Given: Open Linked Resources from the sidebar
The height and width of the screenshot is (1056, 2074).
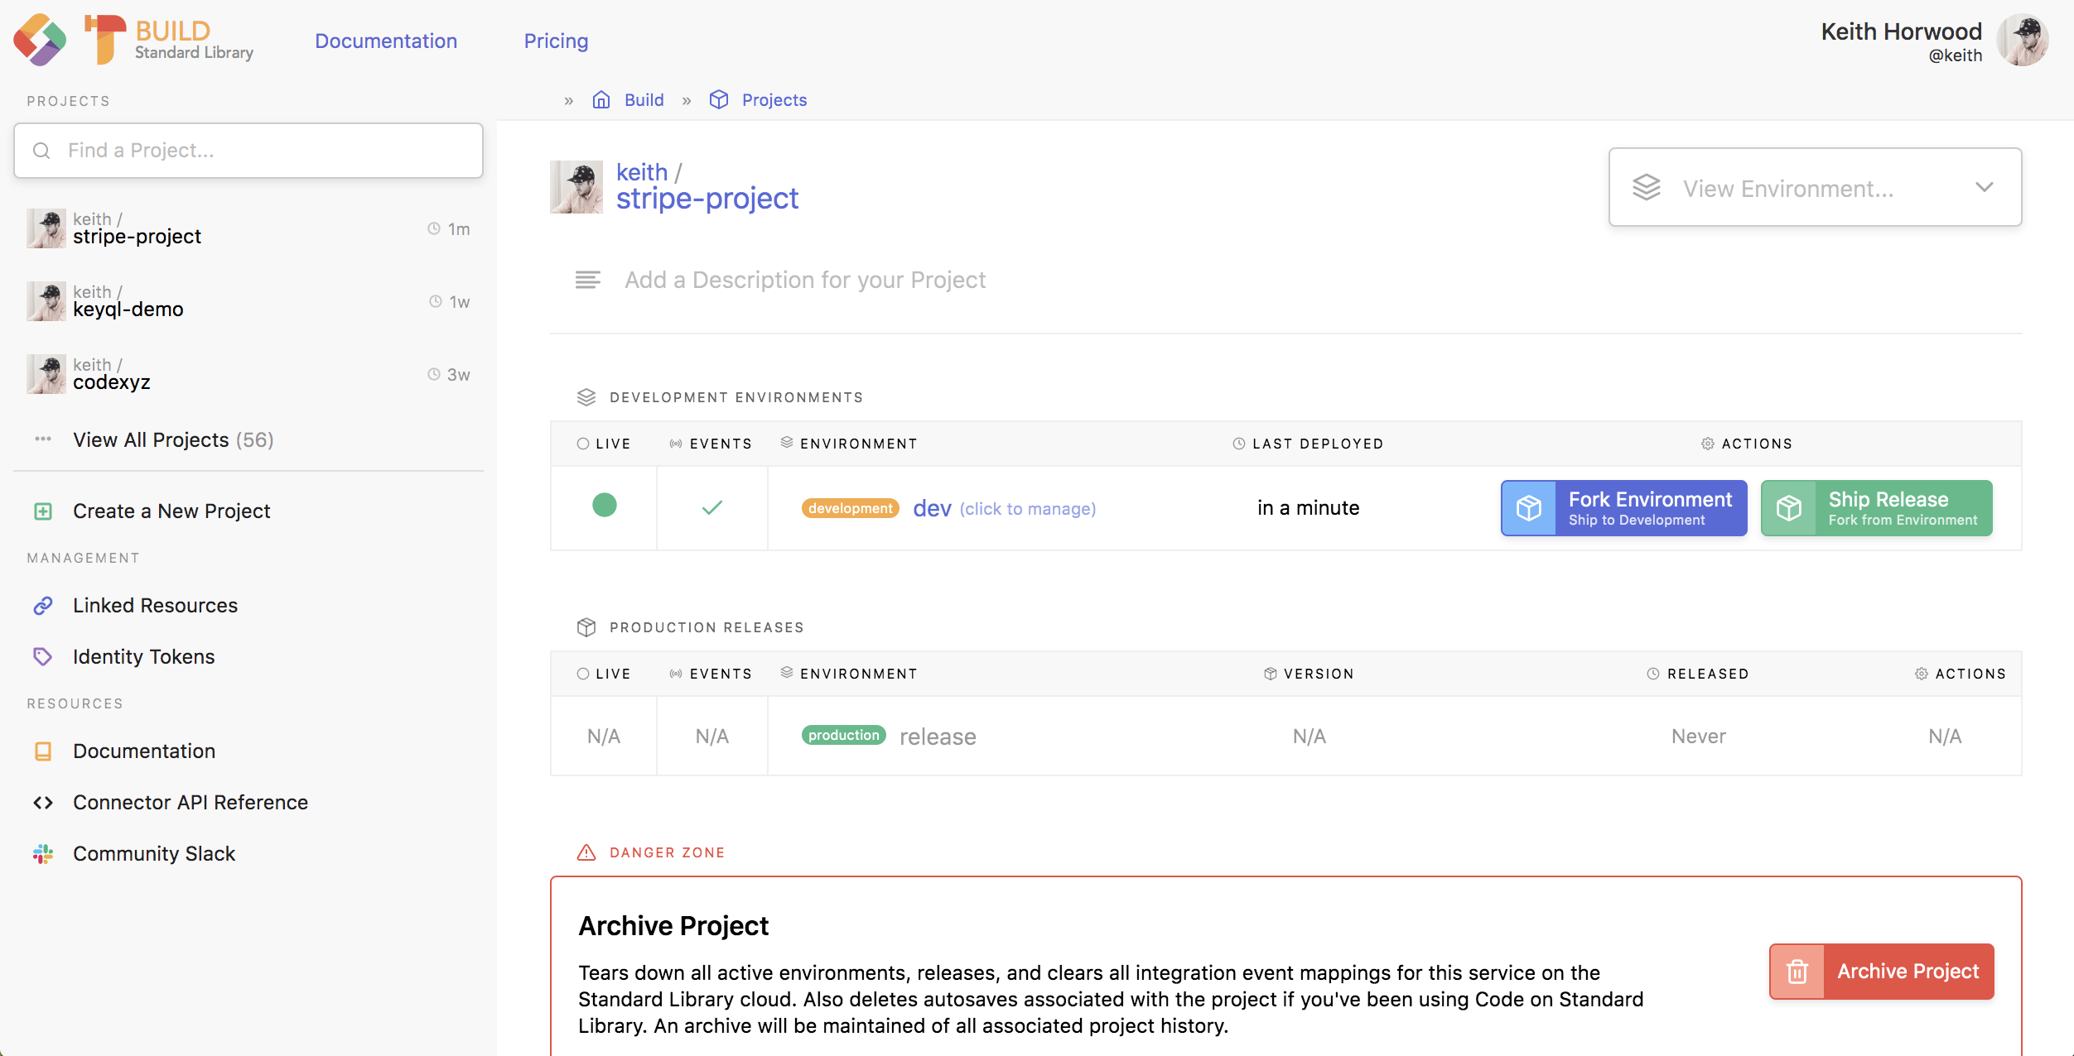Looking at the screenshot, I should click(x=155, y=605).
